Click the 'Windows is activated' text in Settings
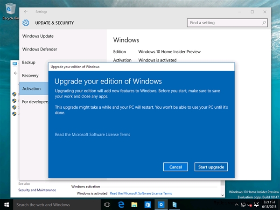Viewport: 280px width, 210px height. [157, 60]
